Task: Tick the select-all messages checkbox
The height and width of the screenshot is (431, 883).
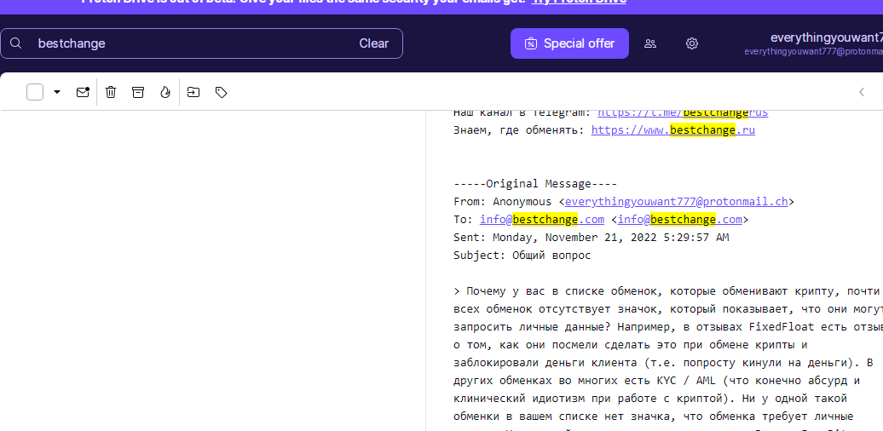Action: pyautogui.click(x=35, y=92)
